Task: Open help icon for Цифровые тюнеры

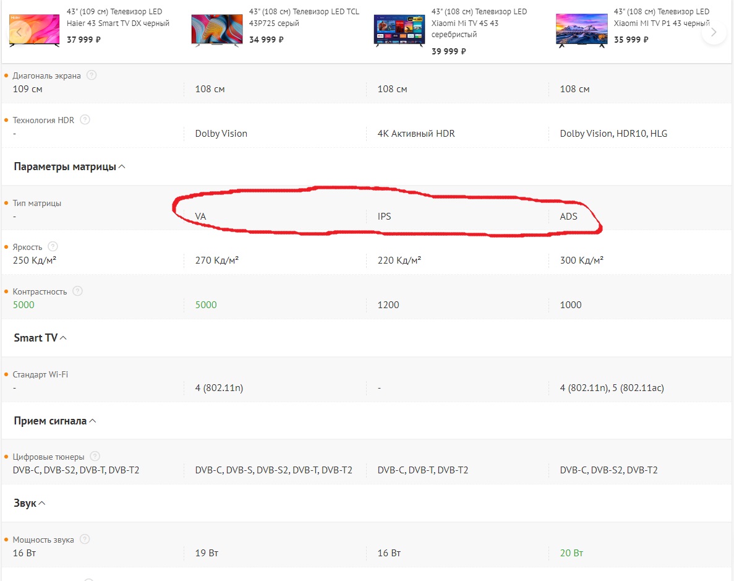Action: pos(95,457)
